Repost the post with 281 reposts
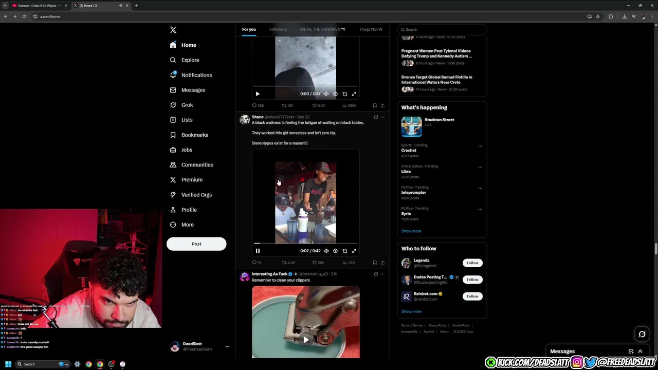Viewport: 658px width, 370px height. coord(287,105)
